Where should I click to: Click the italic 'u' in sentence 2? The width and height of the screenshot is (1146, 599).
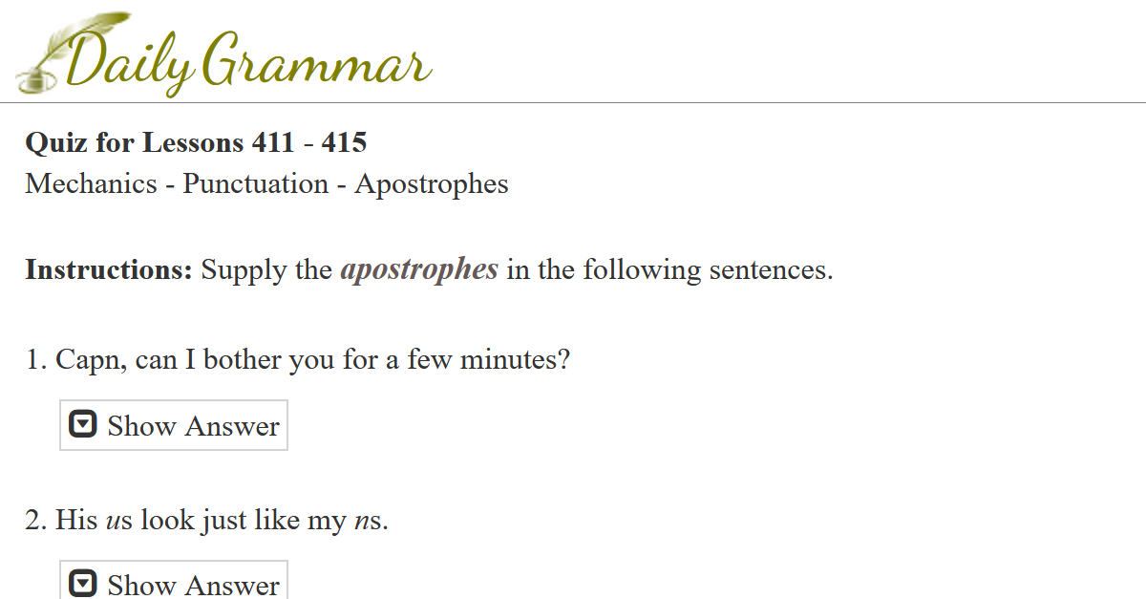pos(113,521)
